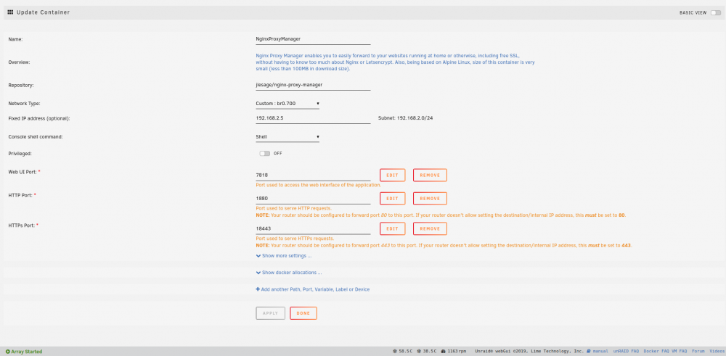The height and width of the screenshot is (356, 726).
Task: Click the Update Container grid icon
Action: tap(10, 12)
